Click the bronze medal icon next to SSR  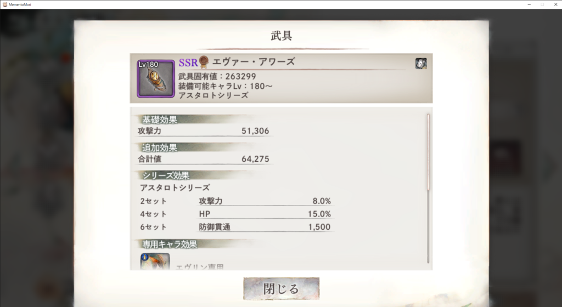(204, 62)
